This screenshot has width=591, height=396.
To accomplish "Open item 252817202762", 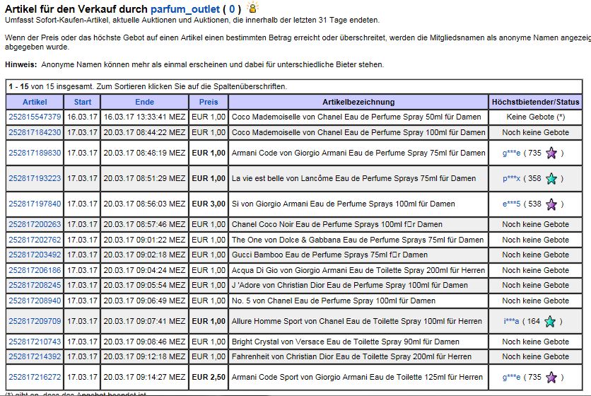I will tap(35, 240).
